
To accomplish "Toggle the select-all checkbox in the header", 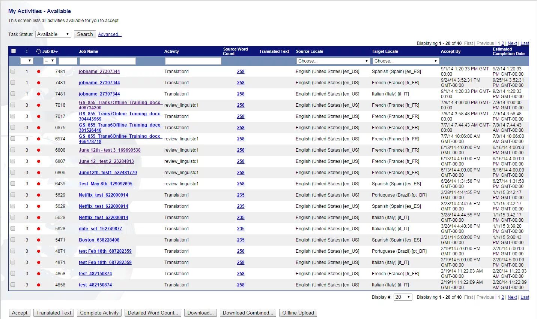I will click(x=14, y=51).
